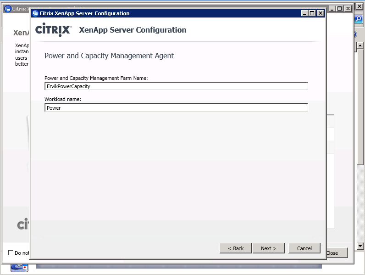Click the scroll down arrow on the right scrollbar
The image size is (365, 275).
[360, 246]
